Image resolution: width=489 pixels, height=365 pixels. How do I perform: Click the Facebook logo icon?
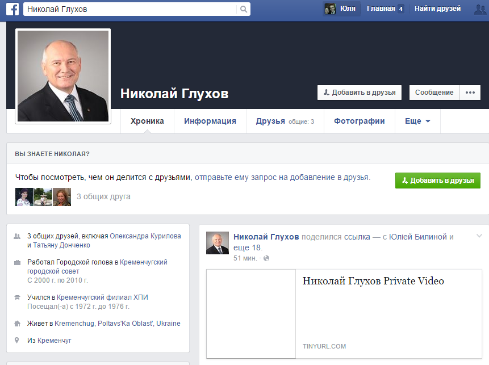(12, 9)
